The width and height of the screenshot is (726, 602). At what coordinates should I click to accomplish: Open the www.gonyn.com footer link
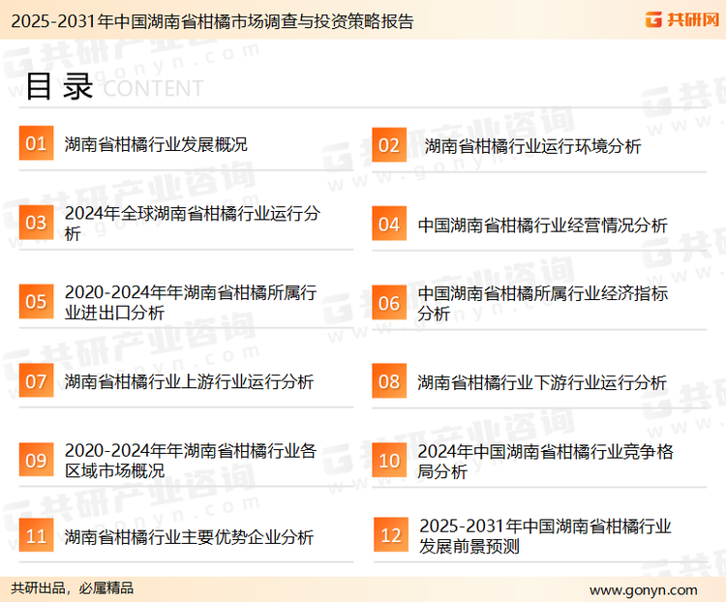click(x=643, y=590)
